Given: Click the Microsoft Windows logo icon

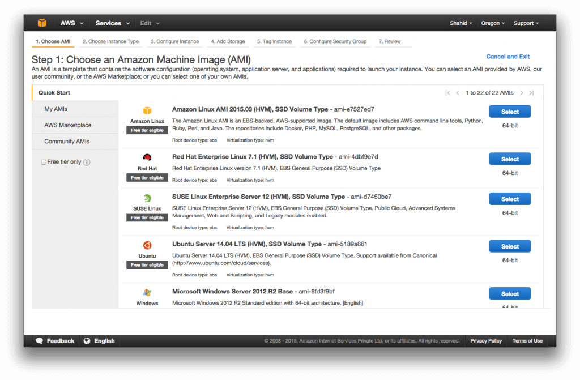Looking at the screenshot, I should [147, 293].
